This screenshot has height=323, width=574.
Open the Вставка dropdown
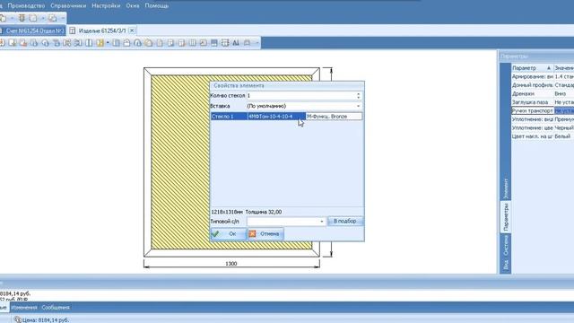pos(359,106)
